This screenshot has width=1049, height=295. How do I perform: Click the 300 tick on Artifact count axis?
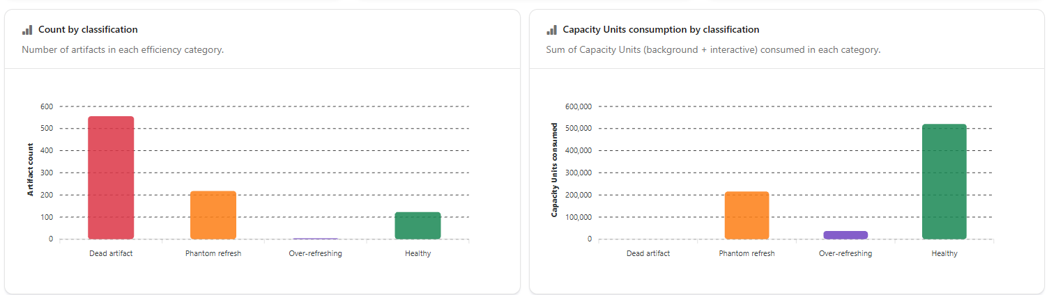pos(47,173)
